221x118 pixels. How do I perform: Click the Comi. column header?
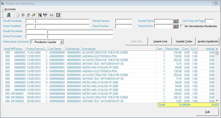pyautogui.click(x=186, y=49)
